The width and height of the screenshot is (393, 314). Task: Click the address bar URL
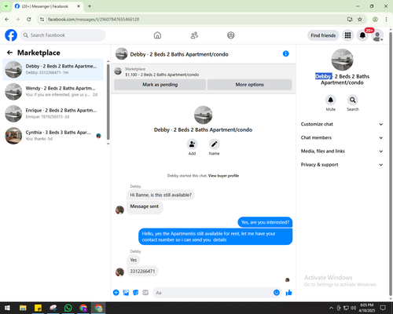coord(94,20)
